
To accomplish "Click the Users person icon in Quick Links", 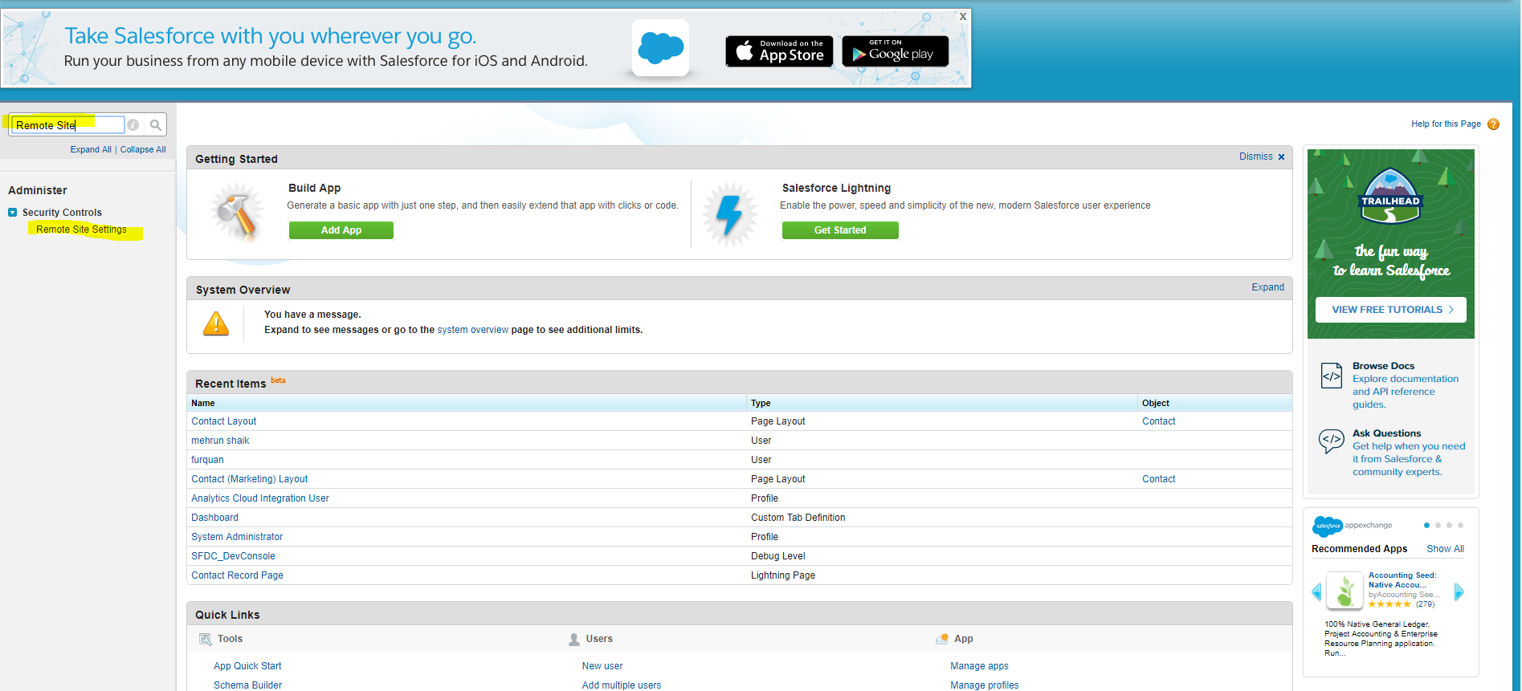I will pos(574,640).
